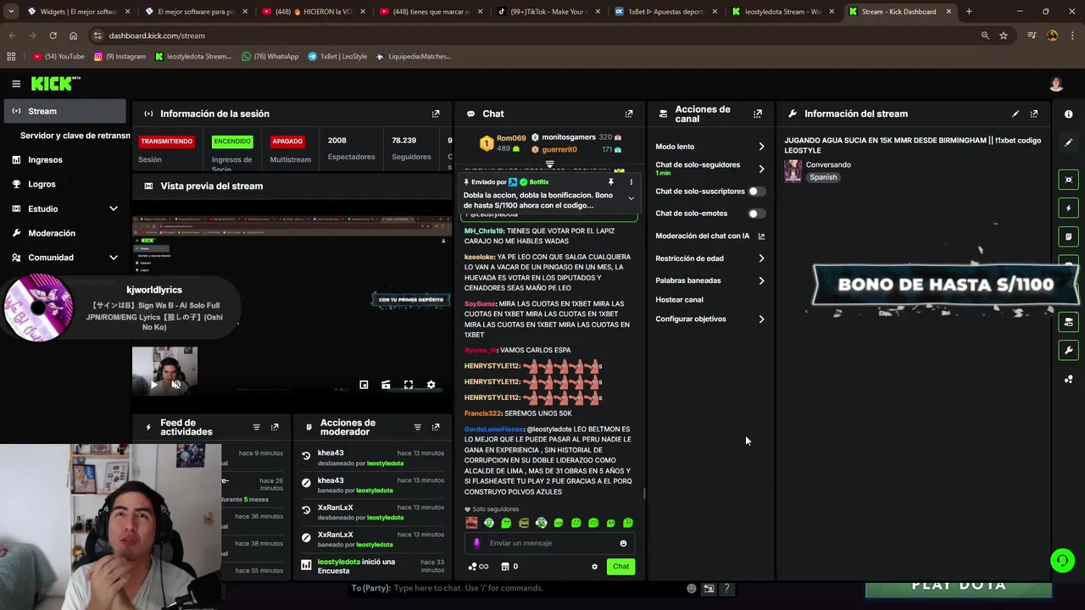This screenshot has width=1085, height=610.
Task: Click the screen-capture widget in right sidebar
Action: click(x=1068, y=180)
